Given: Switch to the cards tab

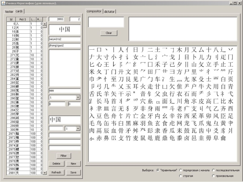Looking at the screenshot, I should (x=19, y=11).
